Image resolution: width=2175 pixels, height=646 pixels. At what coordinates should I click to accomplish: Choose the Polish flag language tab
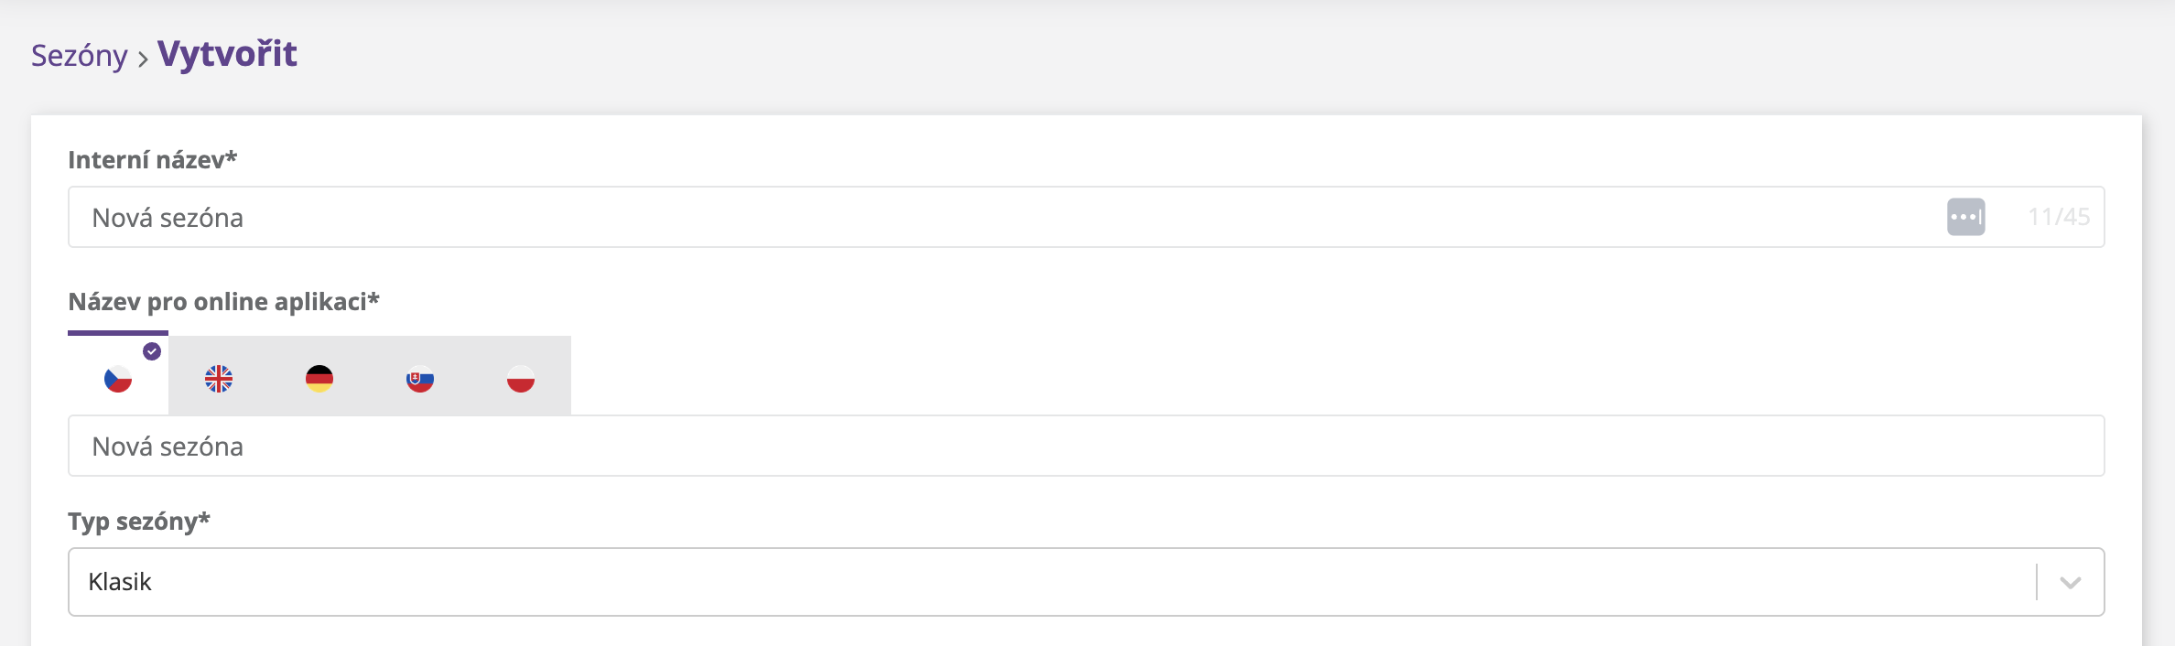tap(521, 378)
